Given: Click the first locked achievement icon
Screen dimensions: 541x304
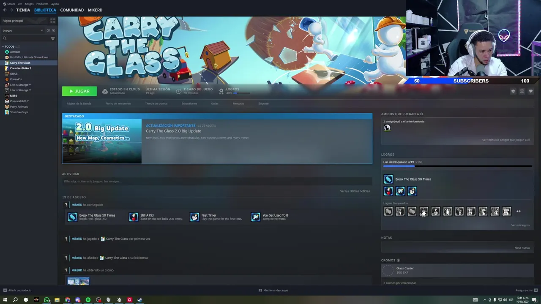Looking at the screenshot, I should click(x=388, y=212).
